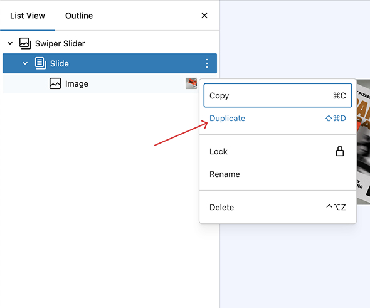Screen dimensions: 370x308
Task: Open the Slide options three-dot menu
Action: tap(207, 63)
